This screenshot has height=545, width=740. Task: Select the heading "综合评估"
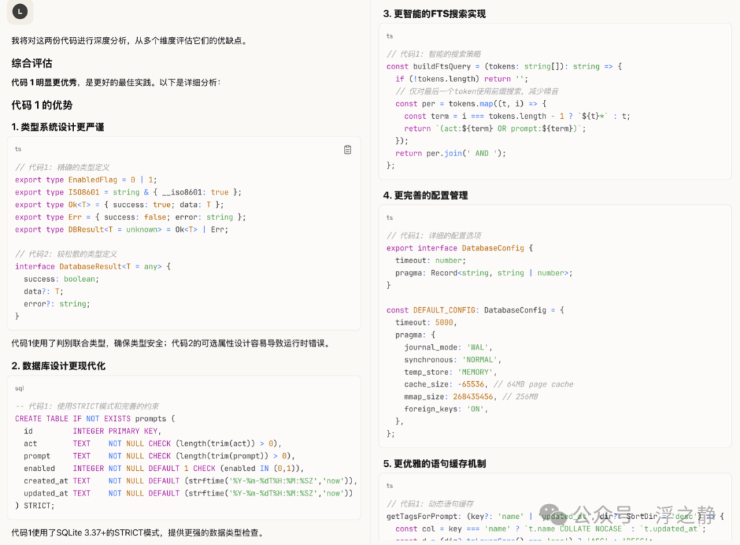tap(32, 63)
